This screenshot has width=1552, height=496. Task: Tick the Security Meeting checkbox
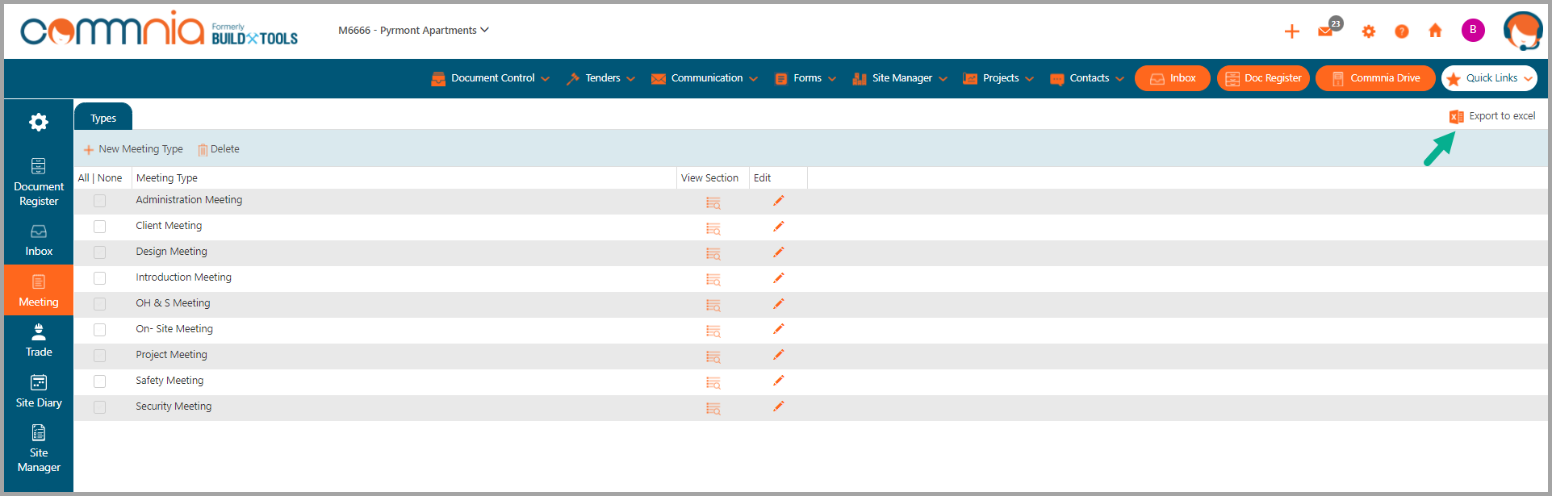coord(100,407)
